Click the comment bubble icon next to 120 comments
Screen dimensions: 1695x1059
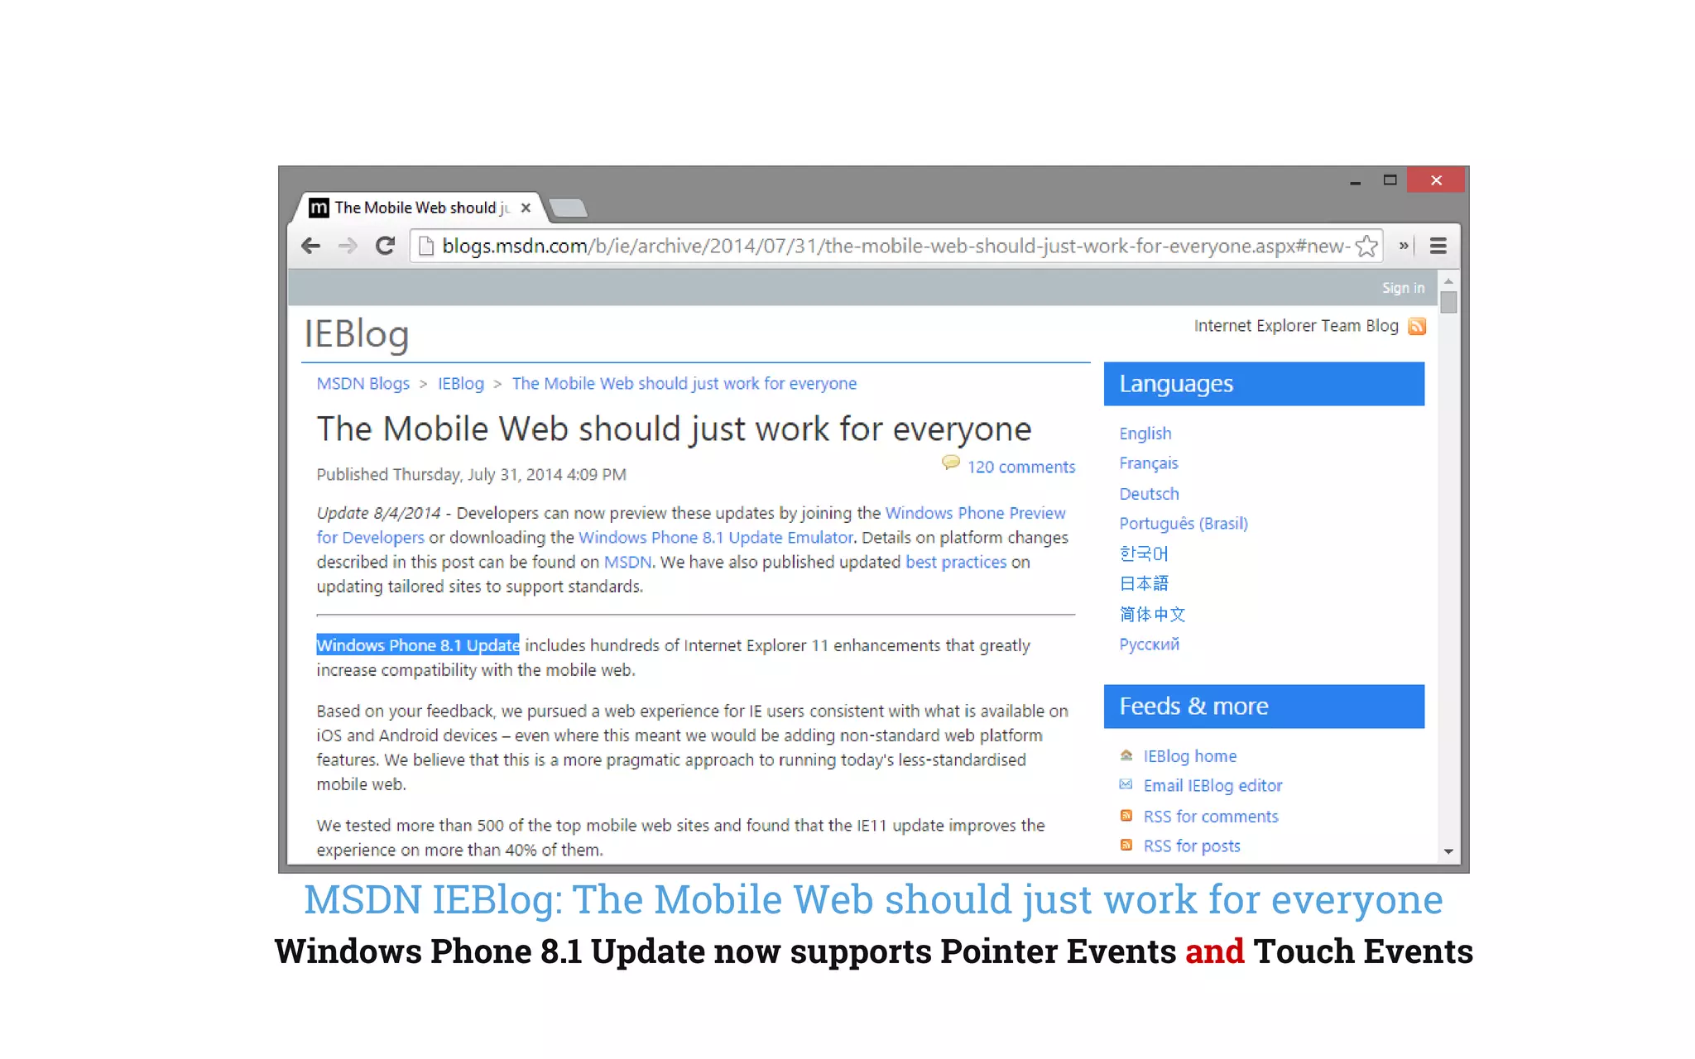(x=951, y=462)
